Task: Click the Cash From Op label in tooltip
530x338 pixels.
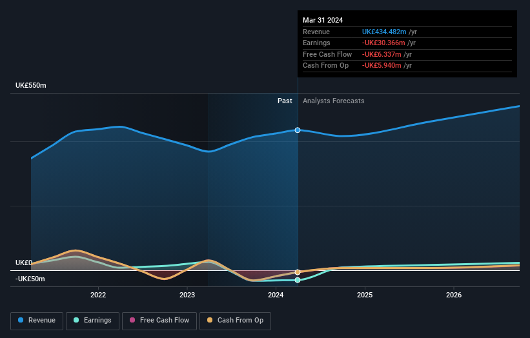Action: [x=325, y=66]
